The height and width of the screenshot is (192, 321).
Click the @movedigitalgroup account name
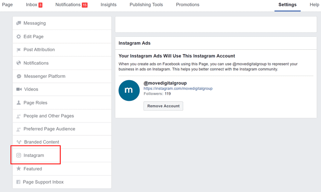pyautogui.click(x=165, y=83)
